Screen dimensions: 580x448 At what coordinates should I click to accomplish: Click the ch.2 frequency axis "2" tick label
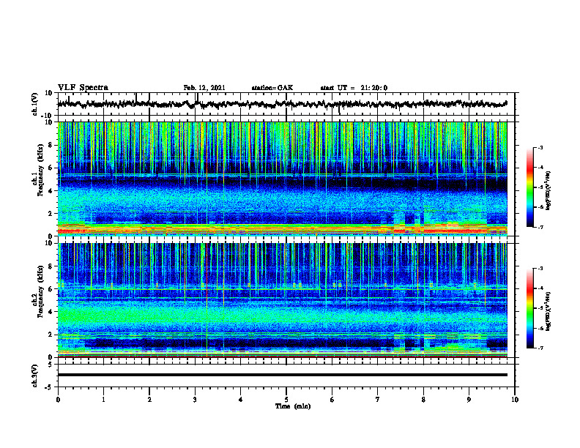point(51,335)
